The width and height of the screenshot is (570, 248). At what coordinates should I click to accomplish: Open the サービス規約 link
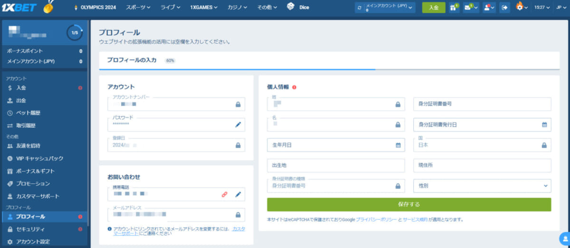pyautogui.click(x=415, y=219)
